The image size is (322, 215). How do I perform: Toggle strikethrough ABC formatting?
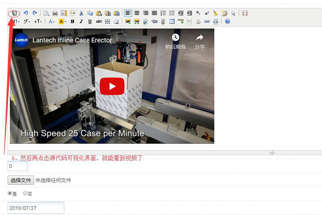click(x=99, y=21)
